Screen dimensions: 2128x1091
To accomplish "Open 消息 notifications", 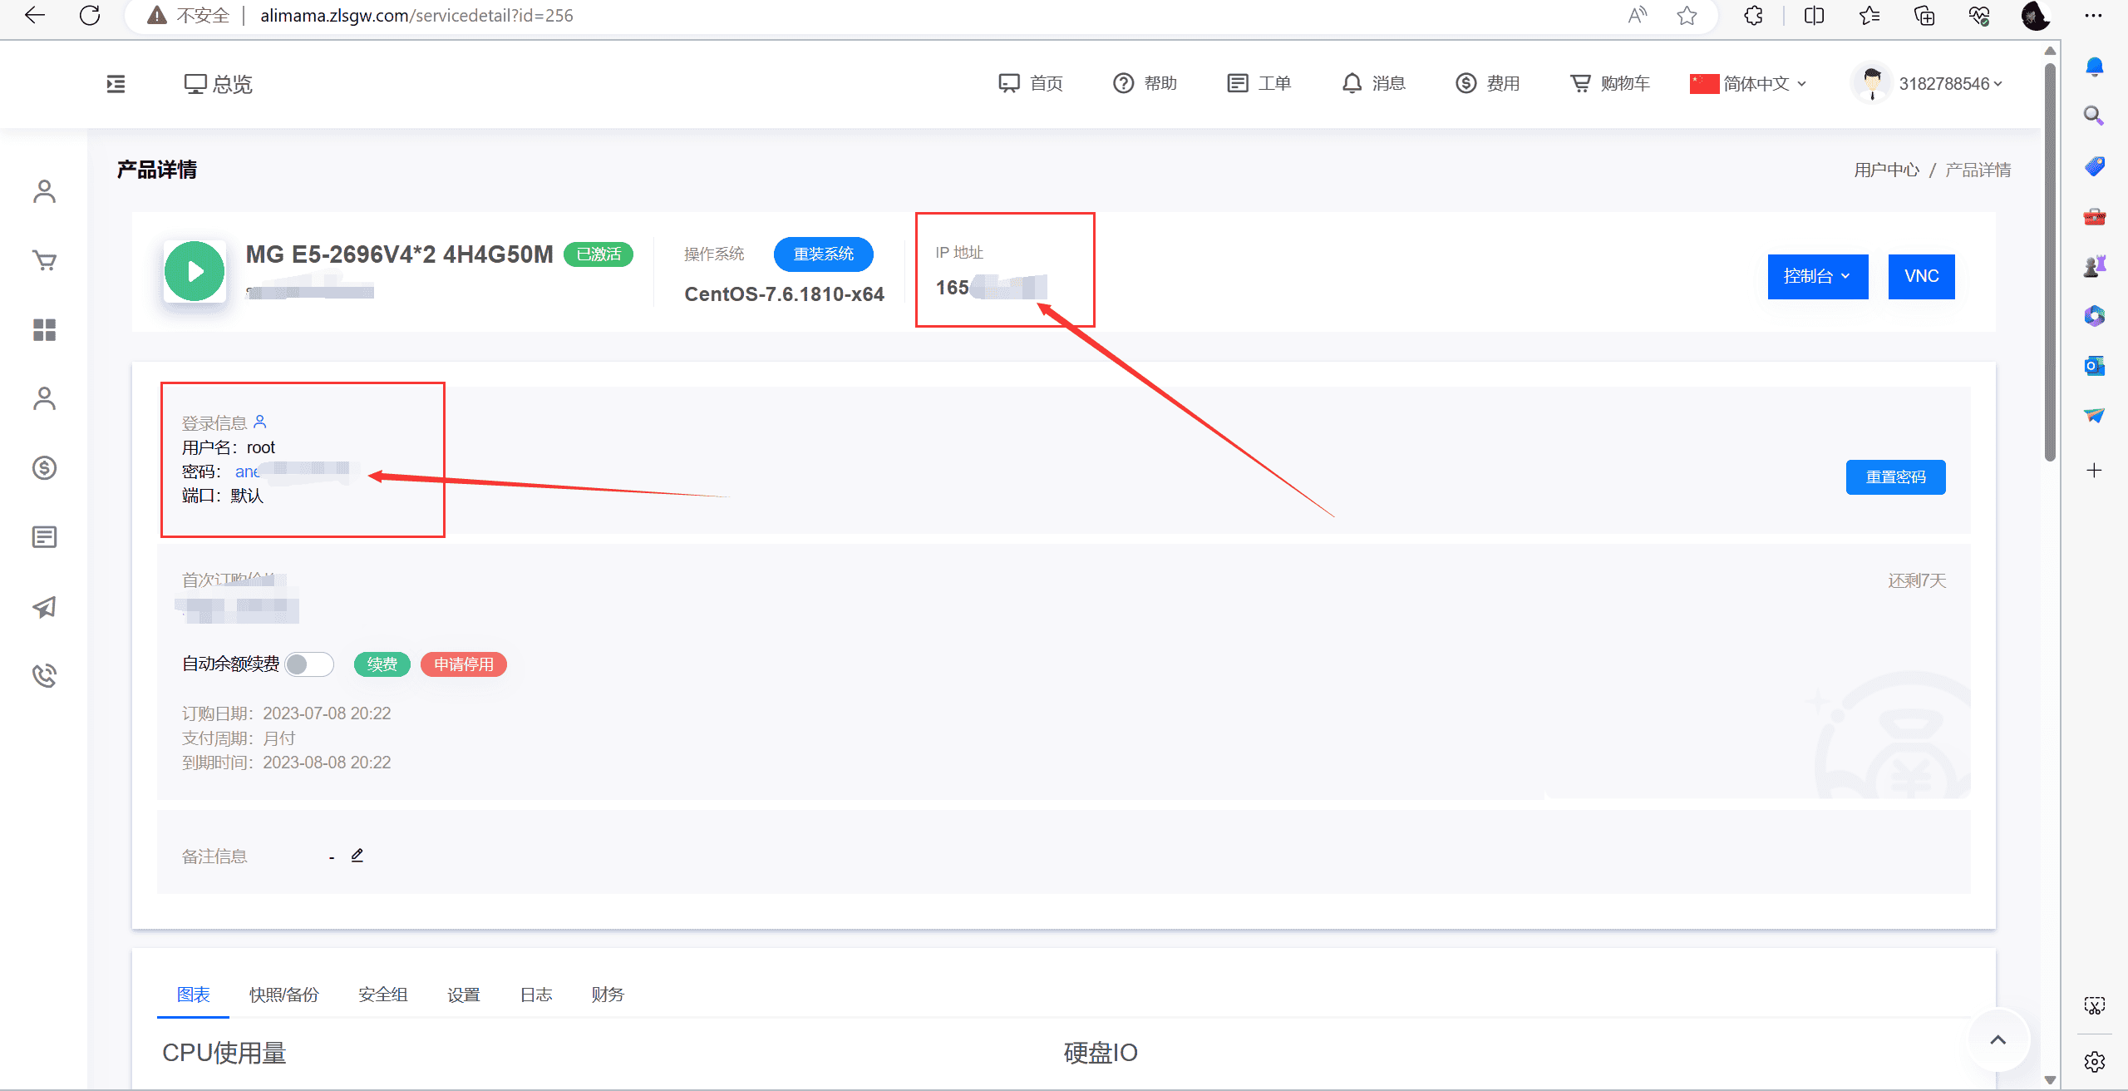I will pyautogui.click(x=1373, y=83).
